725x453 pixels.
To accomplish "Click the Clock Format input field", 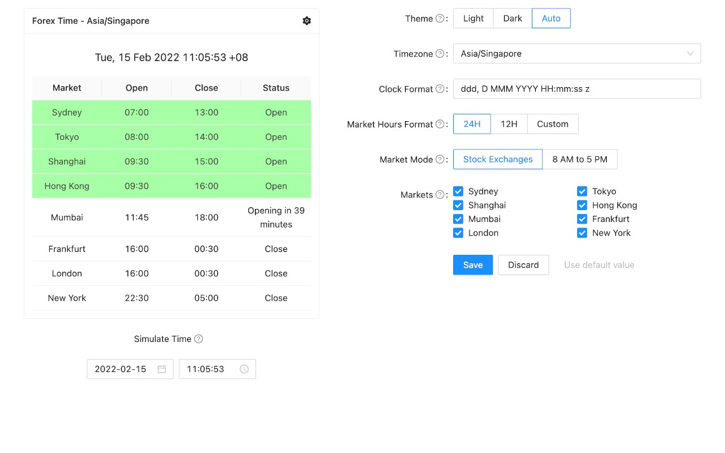I will point(577,89).
